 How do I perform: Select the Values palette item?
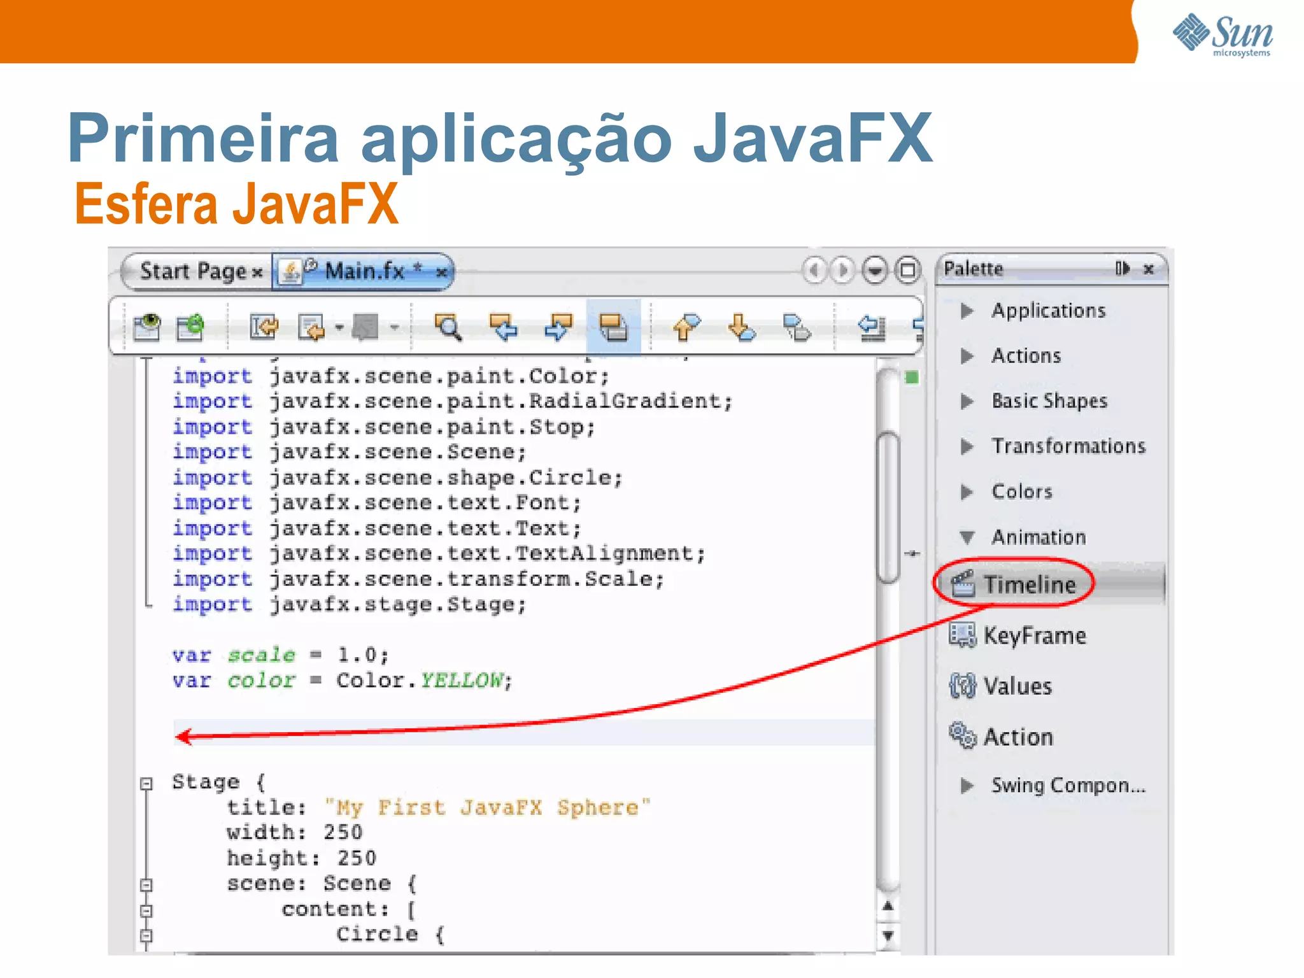1052,686
